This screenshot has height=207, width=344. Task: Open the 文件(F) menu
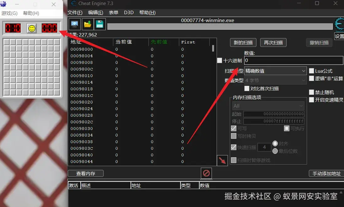[x=75, y=13]
